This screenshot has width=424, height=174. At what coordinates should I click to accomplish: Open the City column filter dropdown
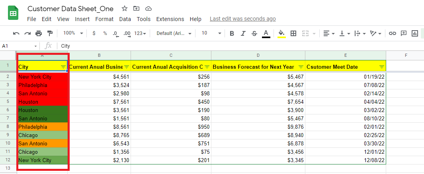tap(63, 67)
